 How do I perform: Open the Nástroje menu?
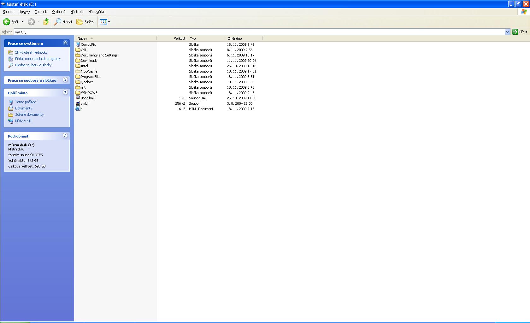(77, 12)
